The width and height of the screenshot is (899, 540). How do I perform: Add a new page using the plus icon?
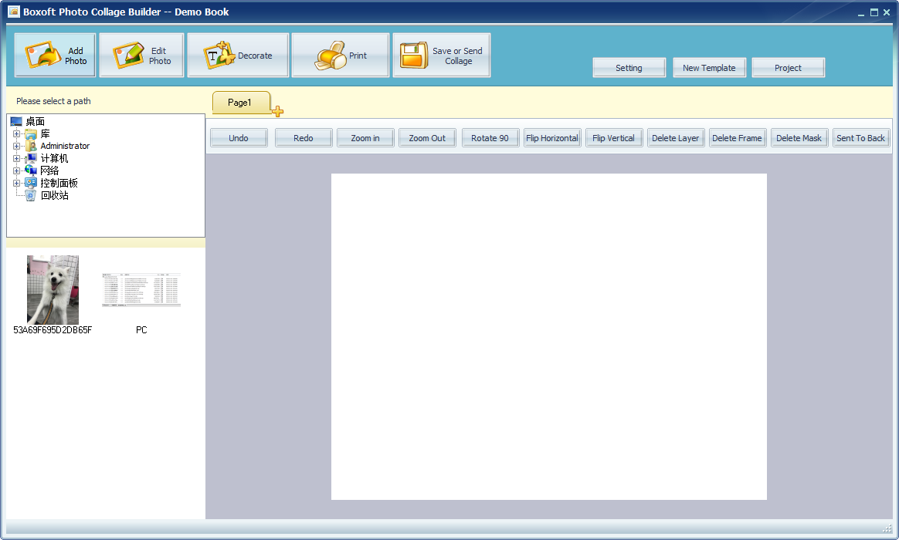click(276, 112)
